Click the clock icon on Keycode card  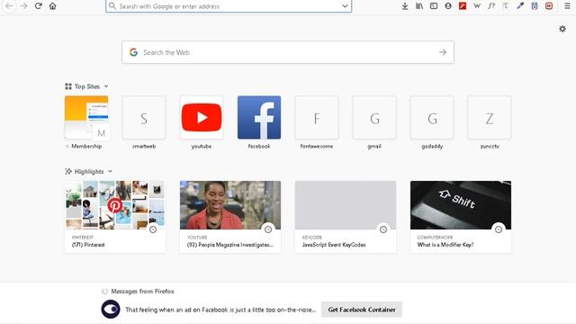383,229
